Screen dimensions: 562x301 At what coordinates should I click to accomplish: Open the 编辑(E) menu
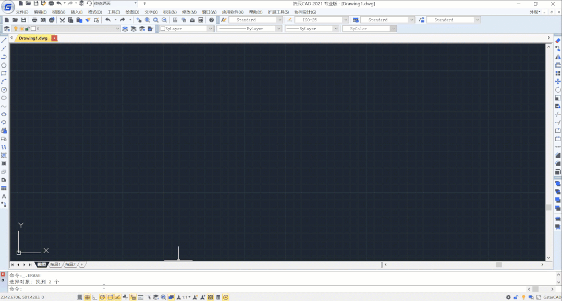40,12
